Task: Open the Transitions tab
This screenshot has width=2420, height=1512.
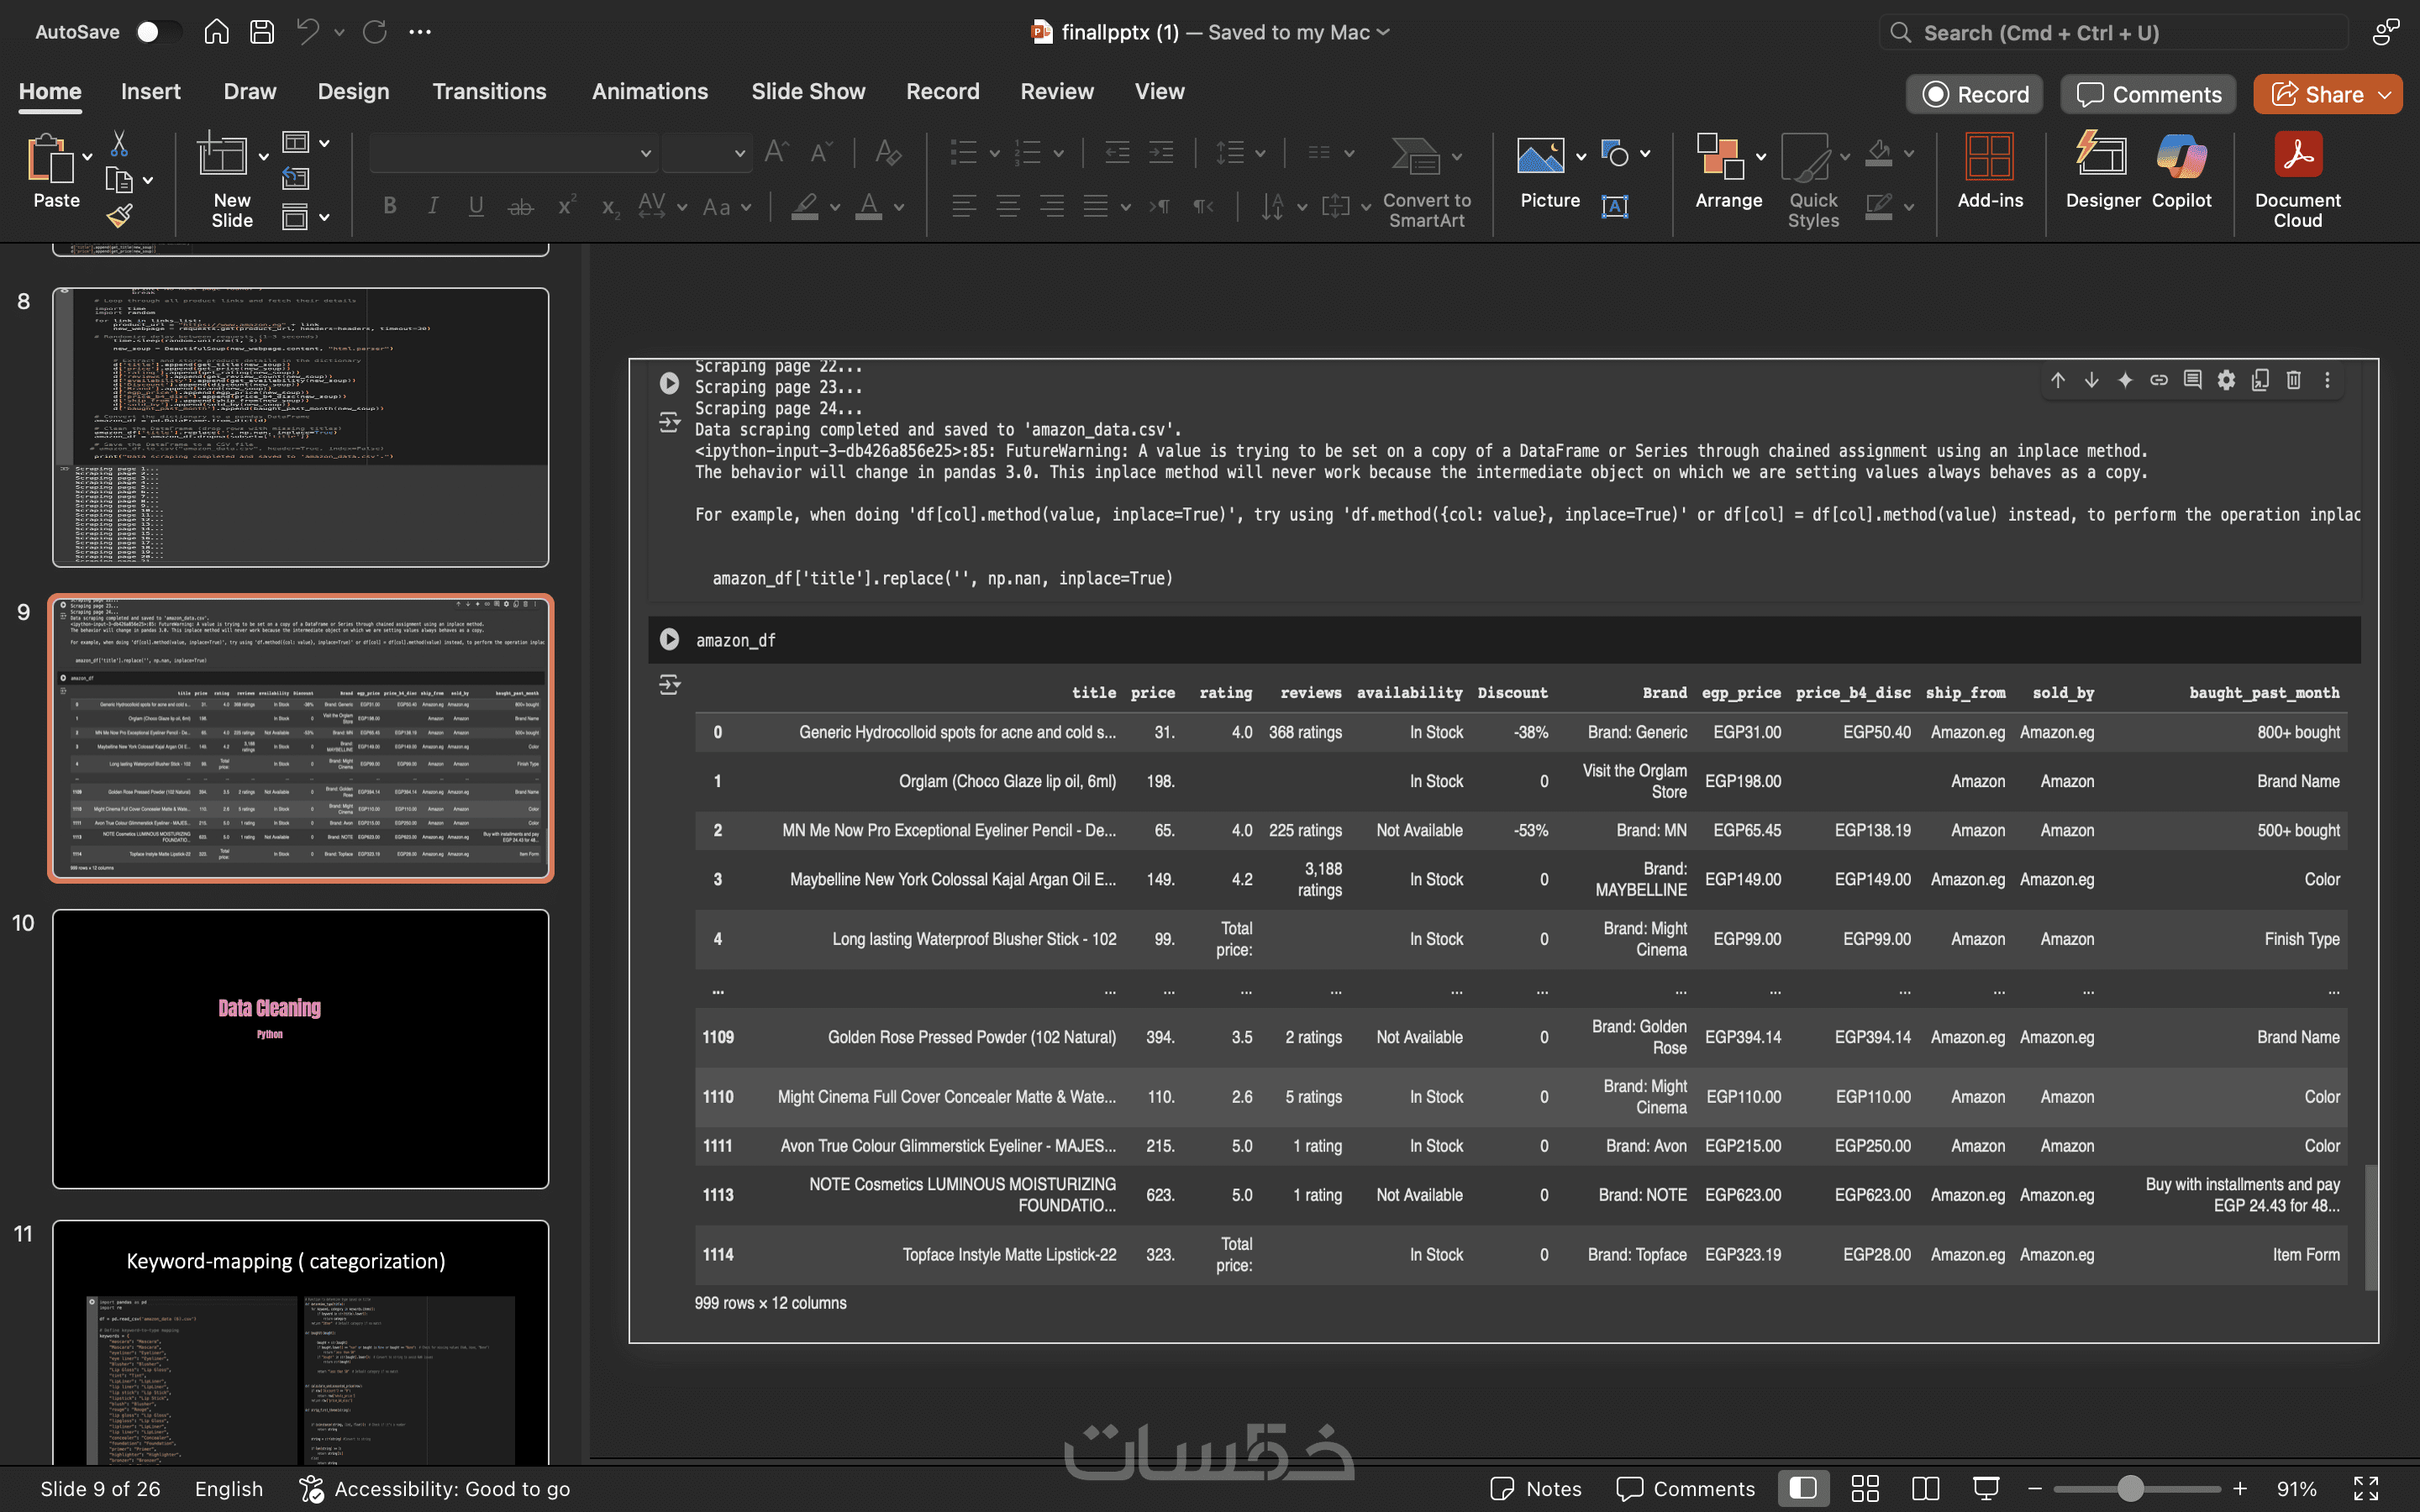Action: [x=489, y=91]
